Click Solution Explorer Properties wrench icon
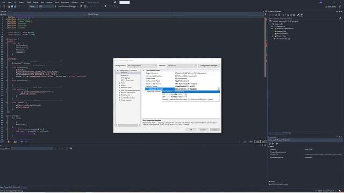 click(298, 15)
